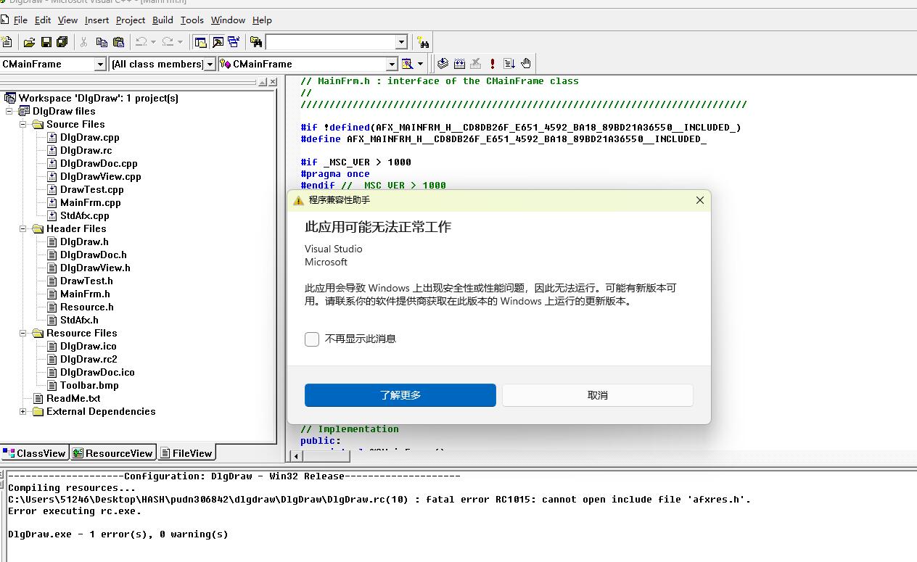Click the red exclamation Execute Program icon
This screenshot has width=917, height=562.
(493, 64)
